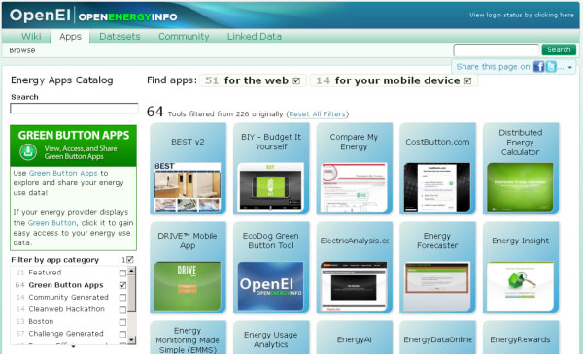Open the Compare My Energy tile
This screenshot has height=354, width=583.
[355, 169]
